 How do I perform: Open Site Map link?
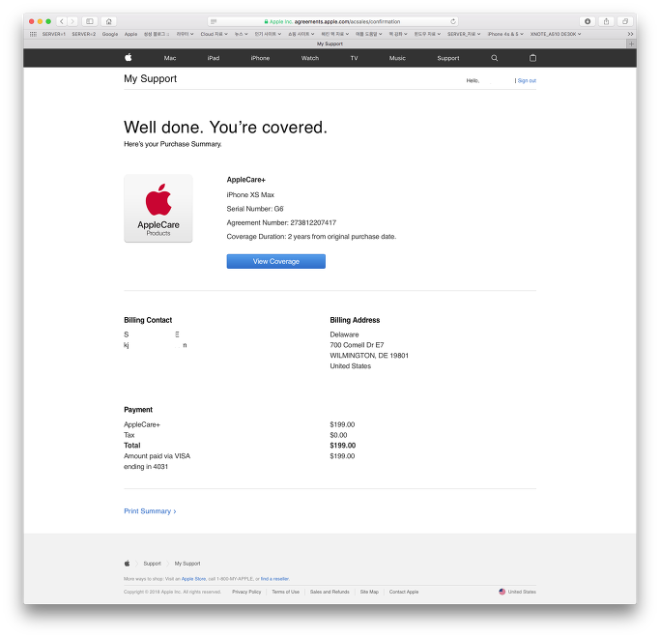click(369, 592)
